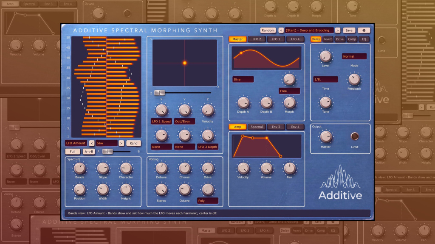Screen dimensions: 435x244
Task: Click the Random preset button
Action: 268,30
